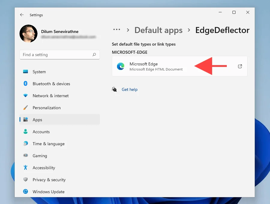Click the Dilum Senevirathne account name
270x204 pixels.
tap(60, 31)
